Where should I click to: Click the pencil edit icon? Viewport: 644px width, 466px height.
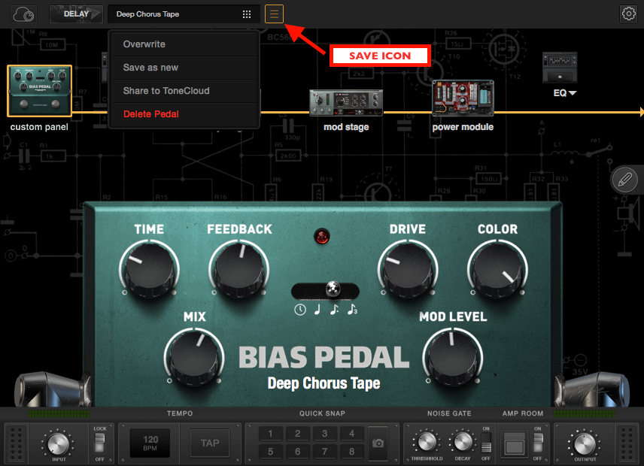pos(624,180)
